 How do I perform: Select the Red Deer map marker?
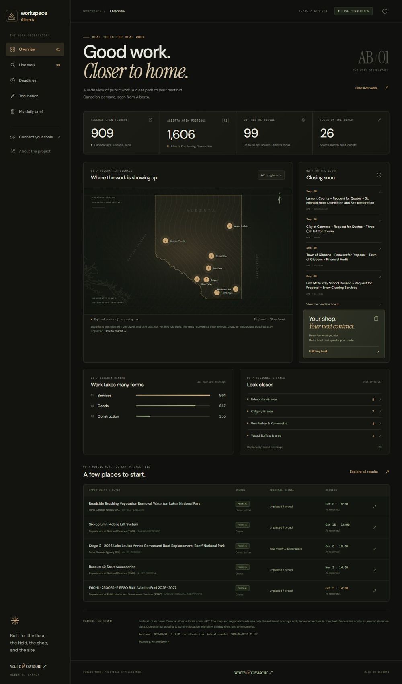coord(208,268)
